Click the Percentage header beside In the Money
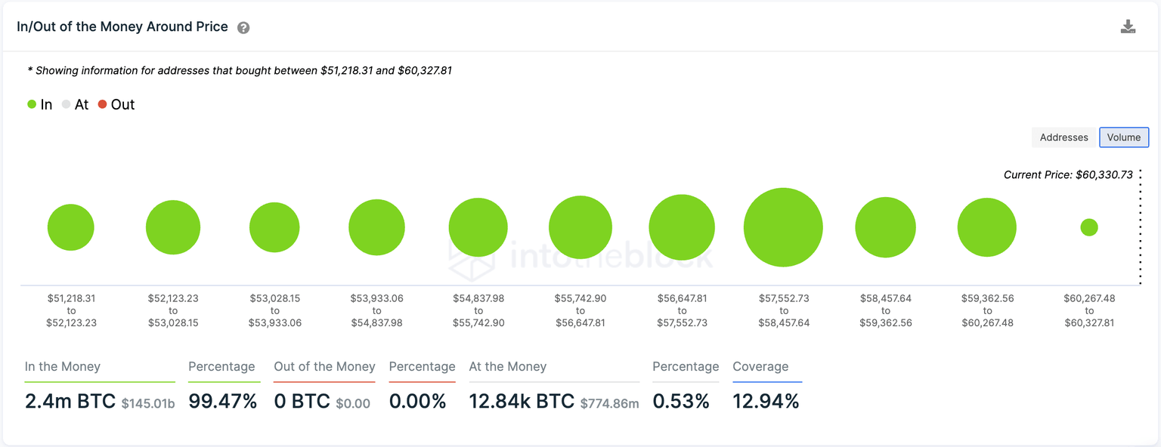Screen dimensions: 1161x447 221,366
